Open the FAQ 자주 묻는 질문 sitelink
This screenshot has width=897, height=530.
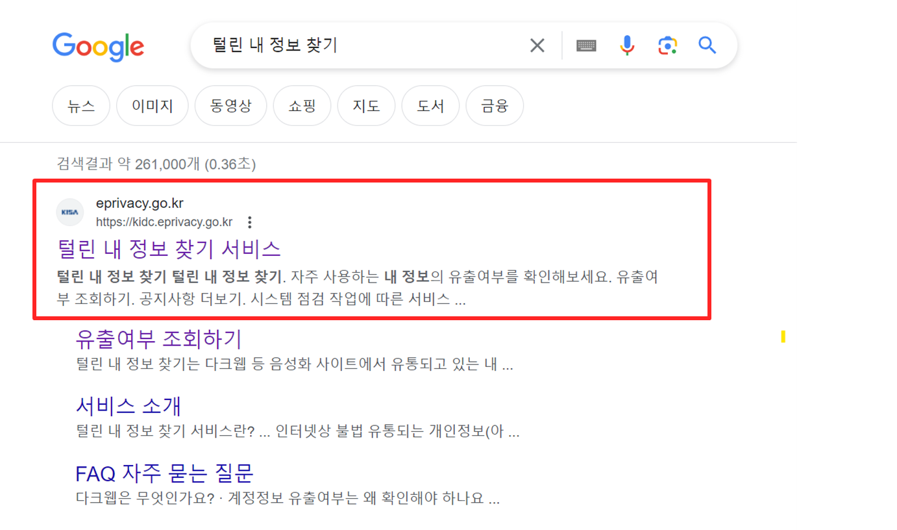164,473
